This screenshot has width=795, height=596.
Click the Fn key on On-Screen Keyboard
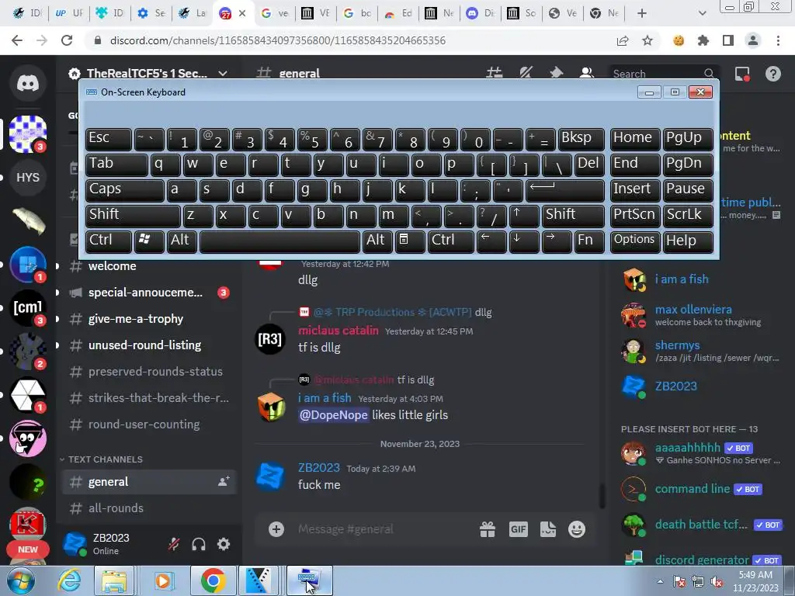pos(588,241)
